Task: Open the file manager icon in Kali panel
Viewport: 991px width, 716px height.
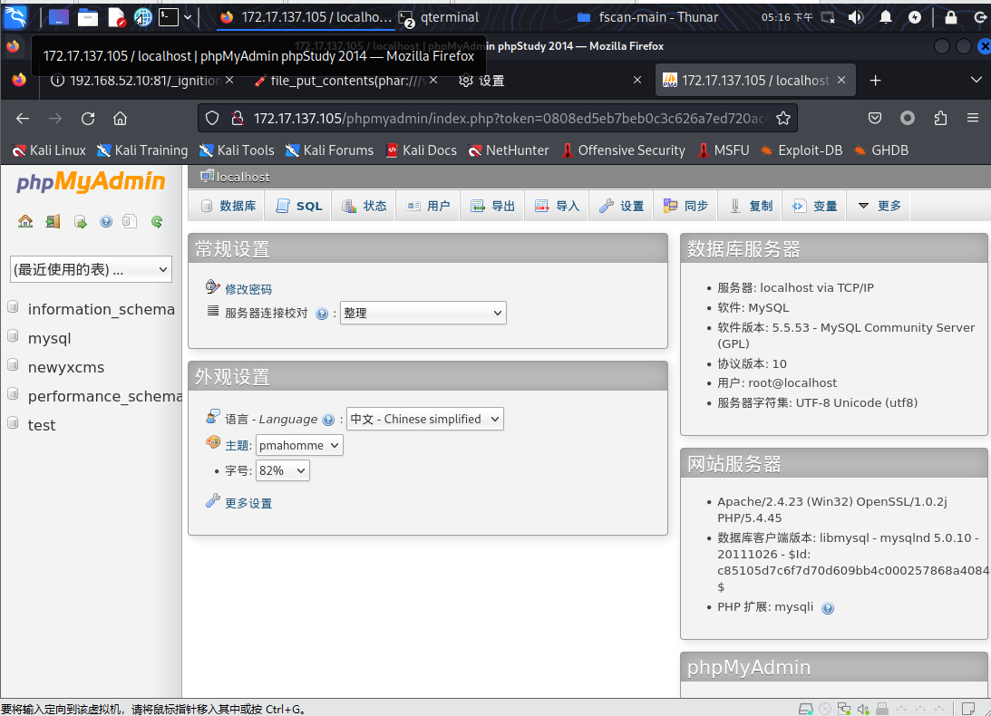Action: 88,17
